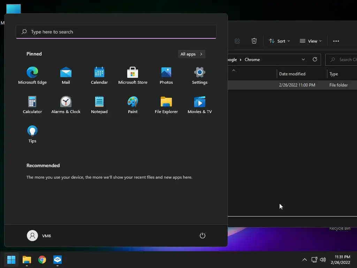Click the Recycle Bin desktop label
Image resolution: width=357 pixels, height=268 pixels.
tap(340, 228)
